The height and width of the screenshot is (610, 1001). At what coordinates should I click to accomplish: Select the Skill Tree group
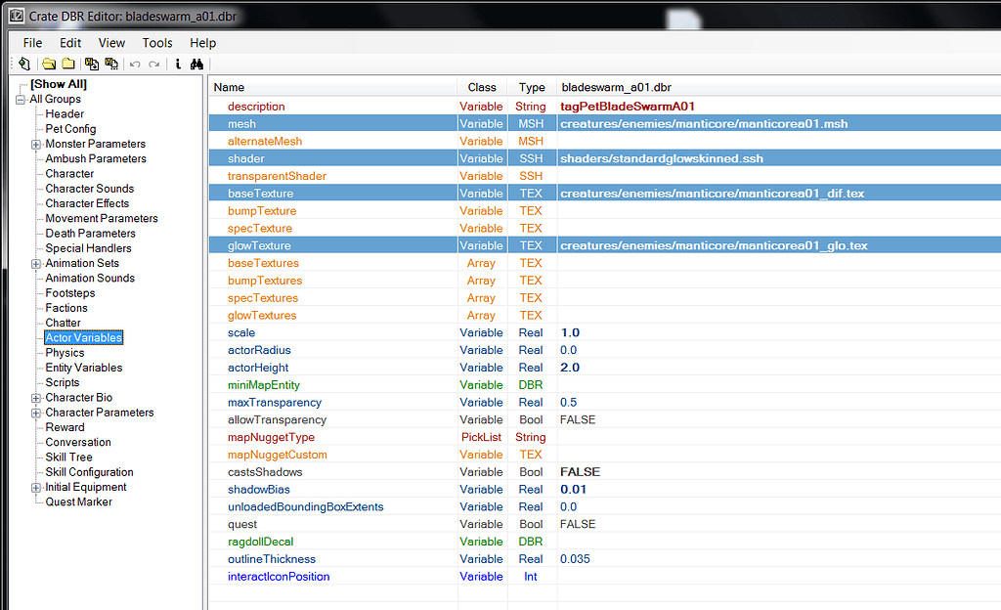[x=68, y=457]
